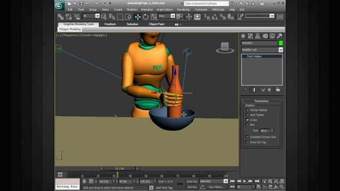This screenshot has height=191, width=340.
Task: Select the Select and Link tool
Action: (61, 16)
